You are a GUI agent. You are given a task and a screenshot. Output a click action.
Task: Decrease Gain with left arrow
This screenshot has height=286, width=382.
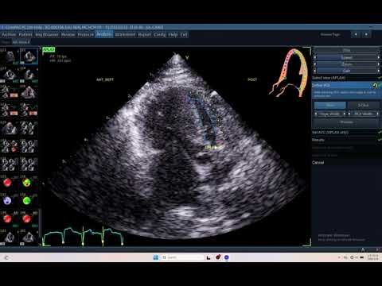point(315,71)
